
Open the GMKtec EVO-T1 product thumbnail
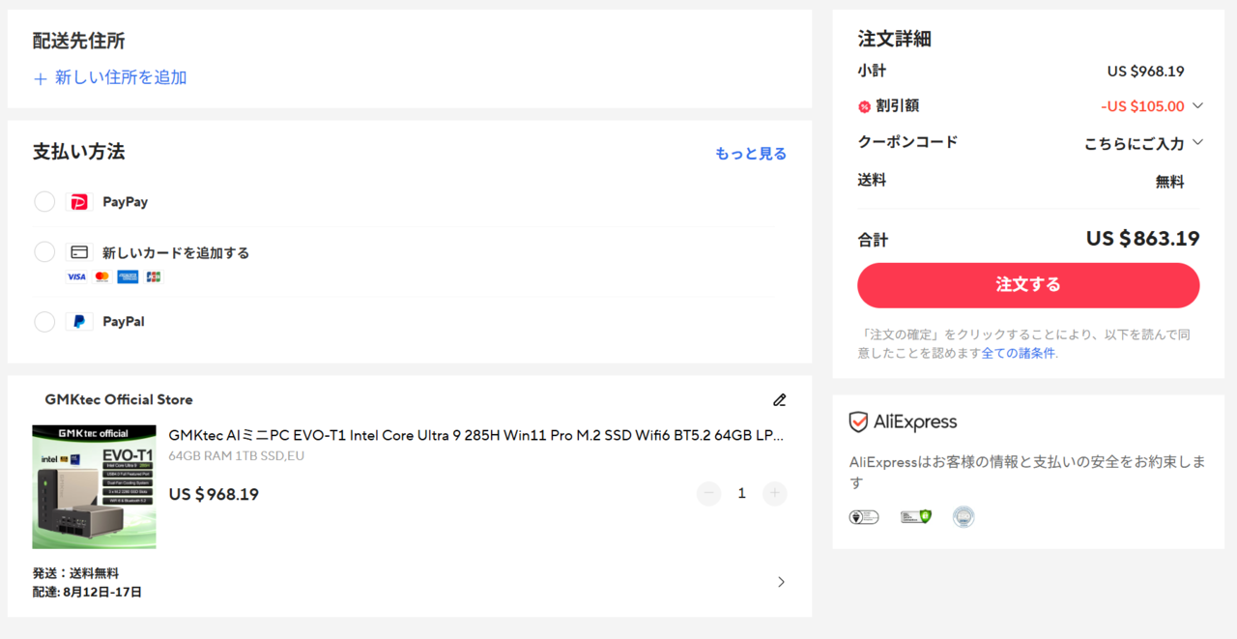94,486
